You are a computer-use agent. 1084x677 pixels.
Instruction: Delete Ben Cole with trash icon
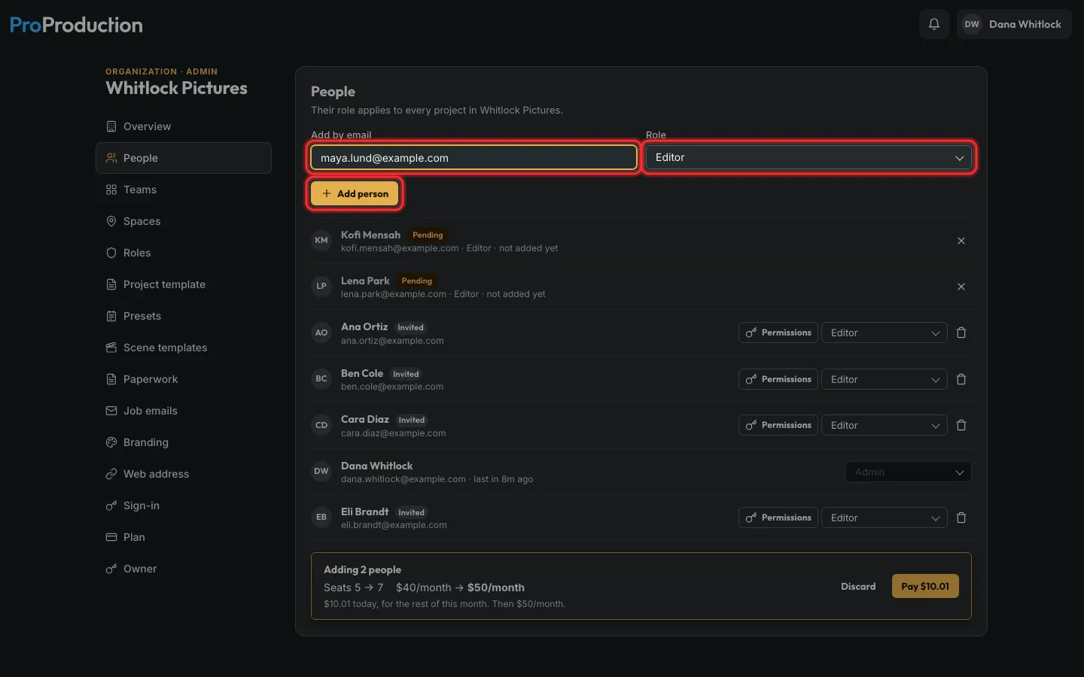click(x=961, y=379)
